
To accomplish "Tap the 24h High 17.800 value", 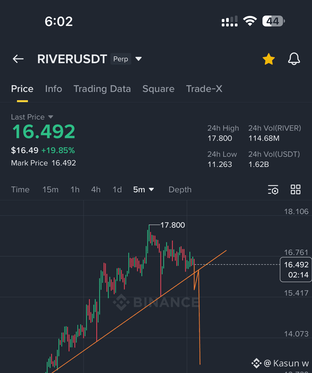I will pos(220,138).
